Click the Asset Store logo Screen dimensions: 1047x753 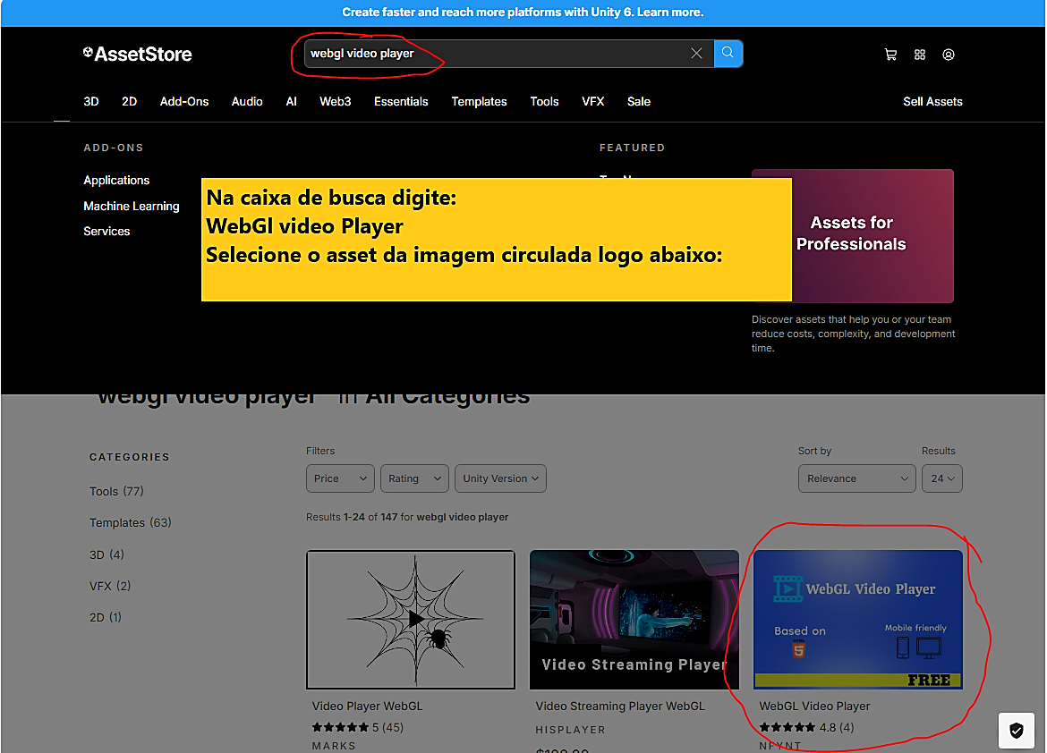coord(138,54)
